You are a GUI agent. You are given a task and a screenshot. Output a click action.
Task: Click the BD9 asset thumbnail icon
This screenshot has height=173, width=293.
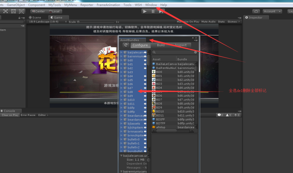click(154, 107)
